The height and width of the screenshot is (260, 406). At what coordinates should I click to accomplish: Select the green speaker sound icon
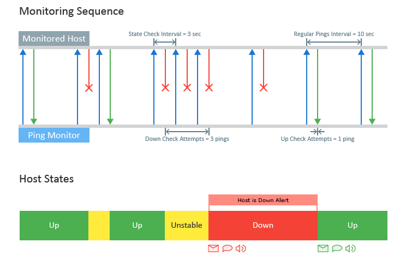[x=350, y=249]
